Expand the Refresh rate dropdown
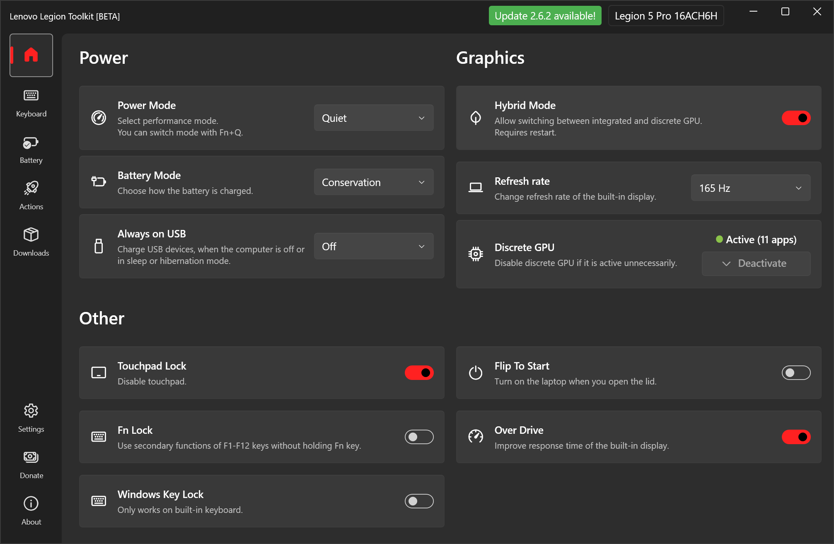The image size is (834, 544). (x=750, y=188)
